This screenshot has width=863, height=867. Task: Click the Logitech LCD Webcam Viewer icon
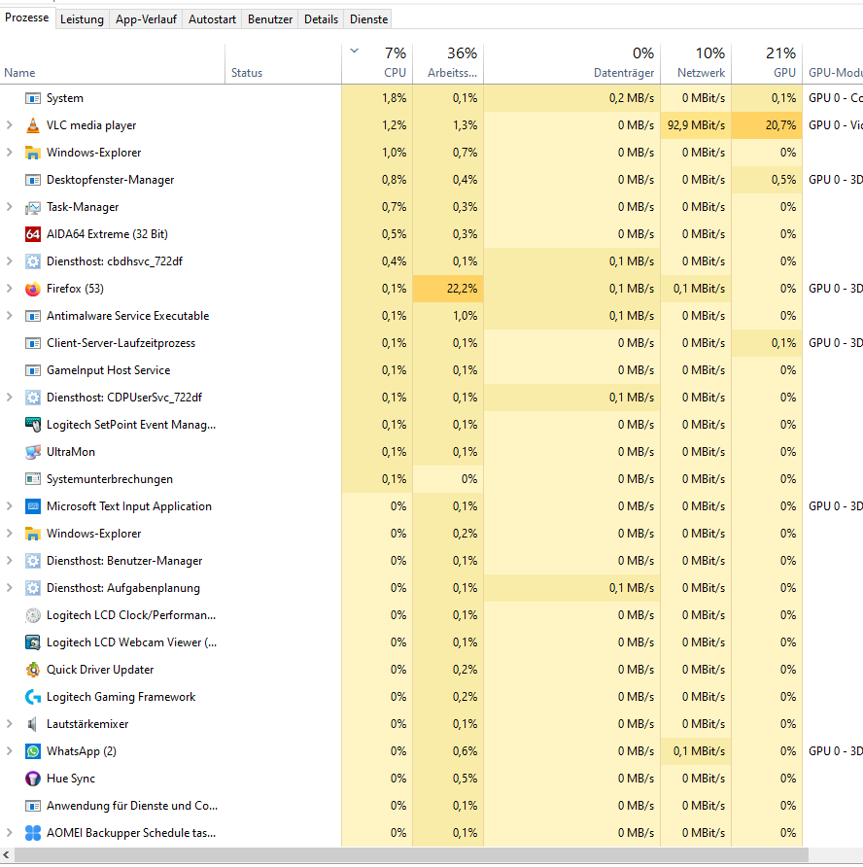(33, 642)
